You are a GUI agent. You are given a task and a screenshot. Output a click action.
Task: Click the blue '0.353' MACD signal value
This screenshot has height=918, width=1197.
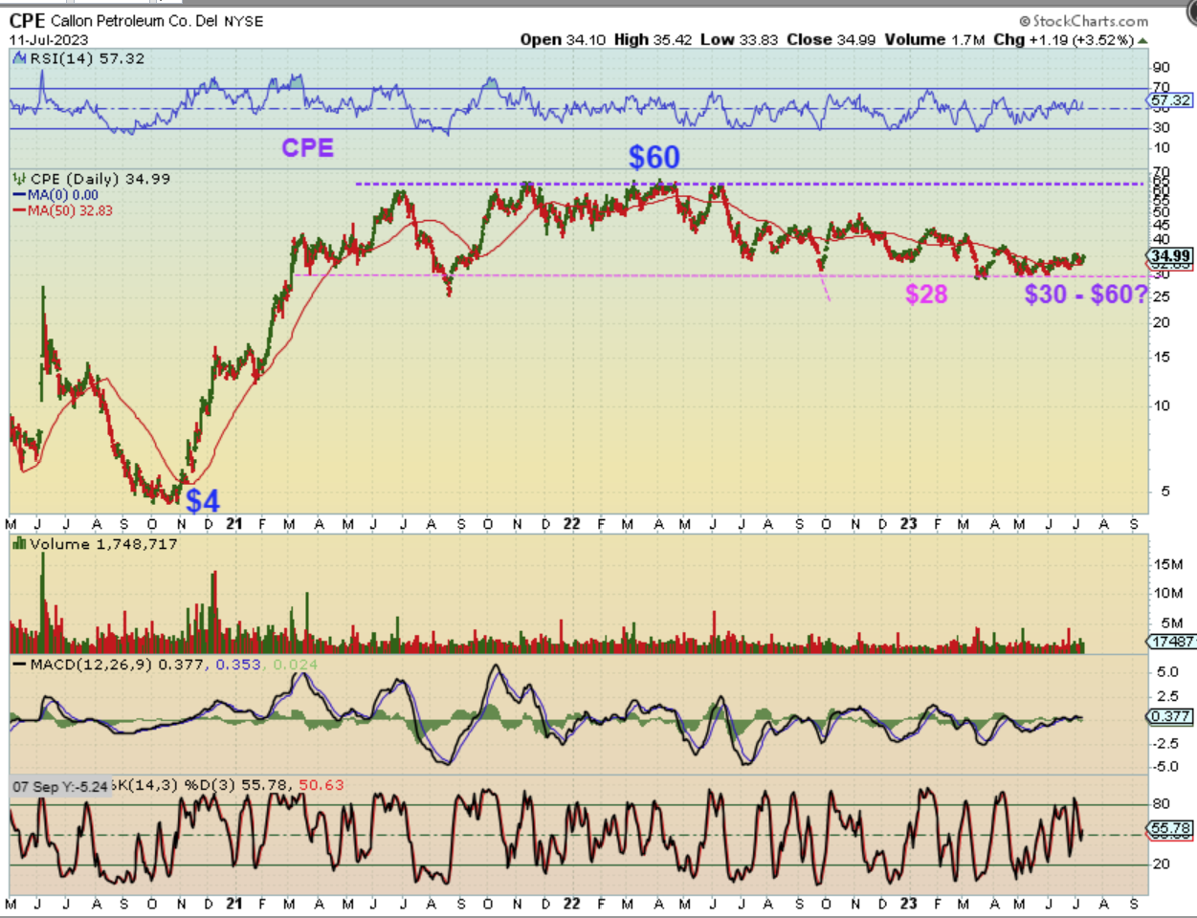238,665
